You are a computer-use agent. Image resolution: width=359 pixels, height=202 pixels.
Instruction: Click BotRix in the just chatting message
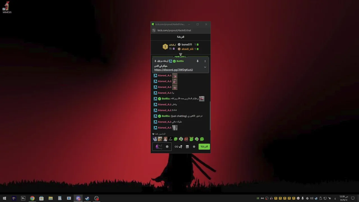click(166, 116)
